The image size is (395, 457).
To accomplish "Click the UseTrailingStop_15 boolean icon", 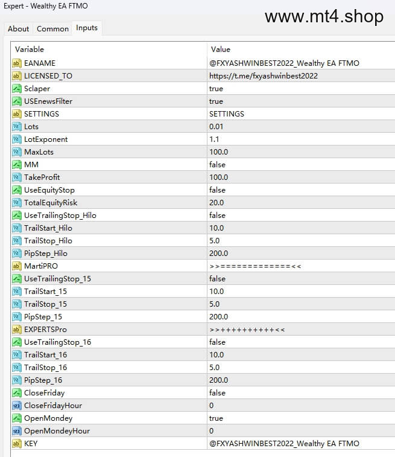I will (17, 279).
